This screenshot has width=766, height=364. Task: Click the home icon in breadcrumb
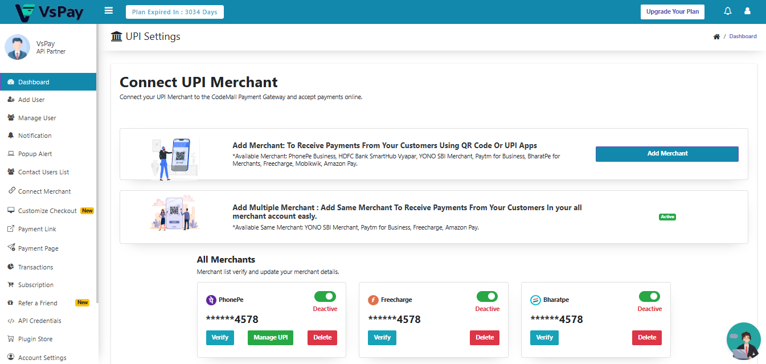coord(716,36)
